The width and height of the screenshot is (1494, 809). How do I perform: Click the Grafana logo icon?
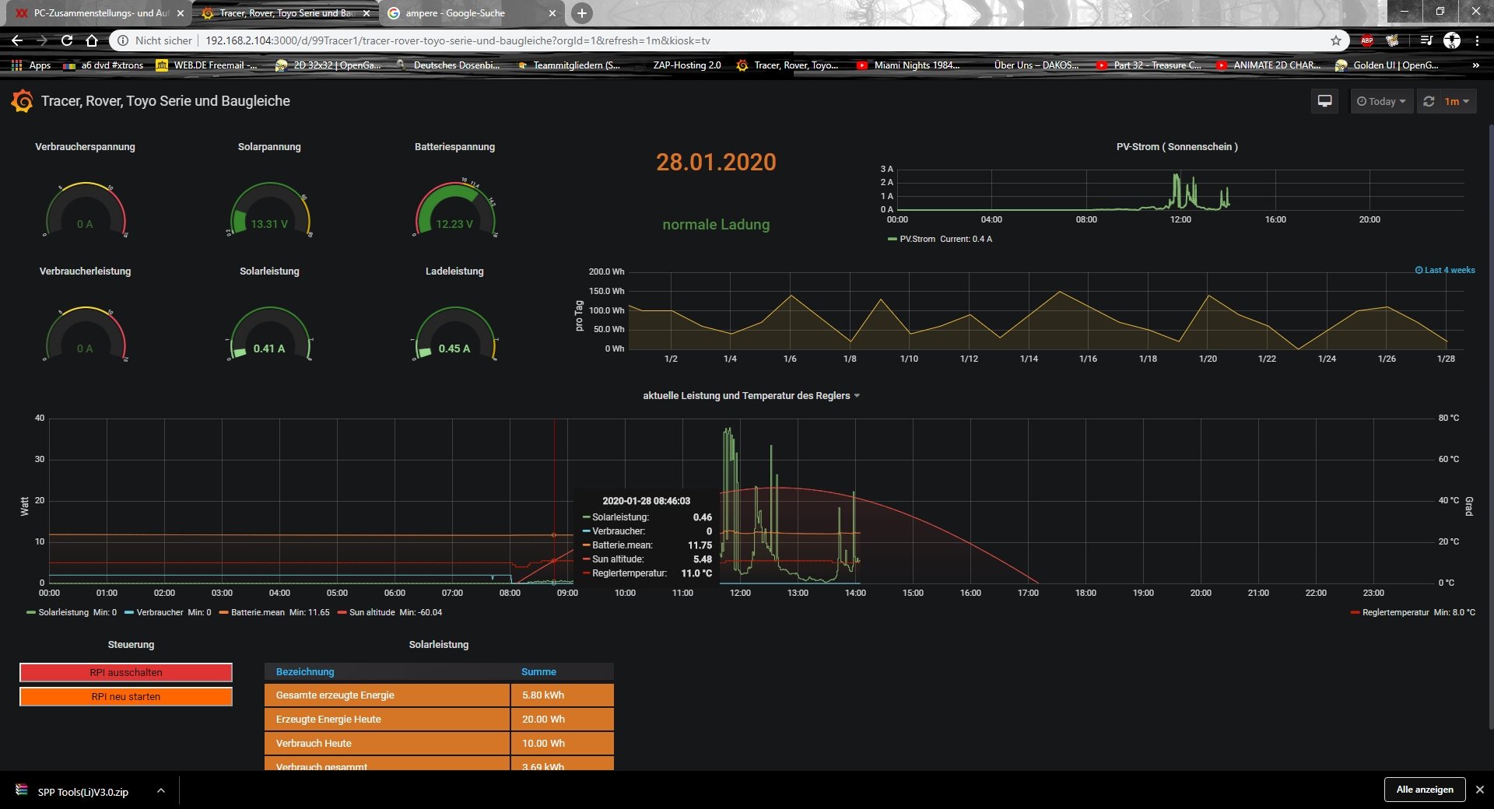(x=22, y=101)
